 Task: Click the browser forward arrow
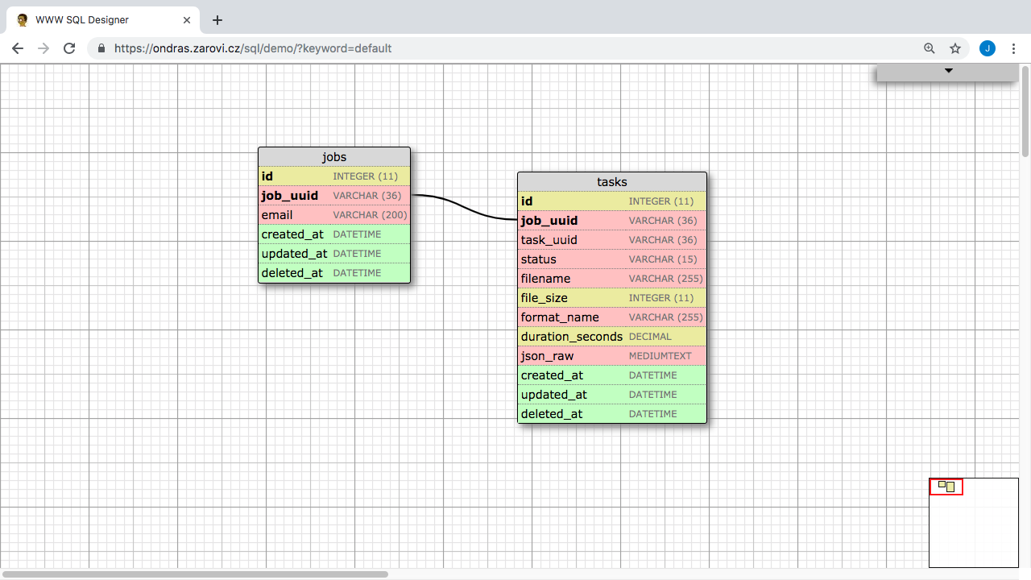click(43, 48)
